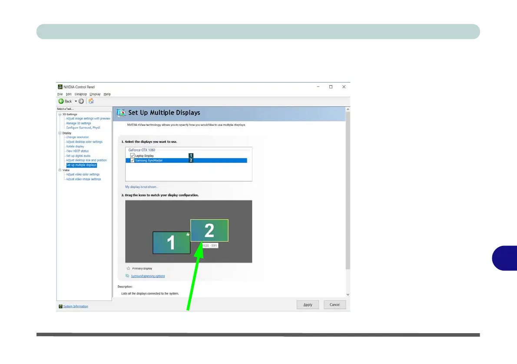The width and height of the screenshot is (517, 364).
Task: Click the green Back arrow icon
Action: 61,101
